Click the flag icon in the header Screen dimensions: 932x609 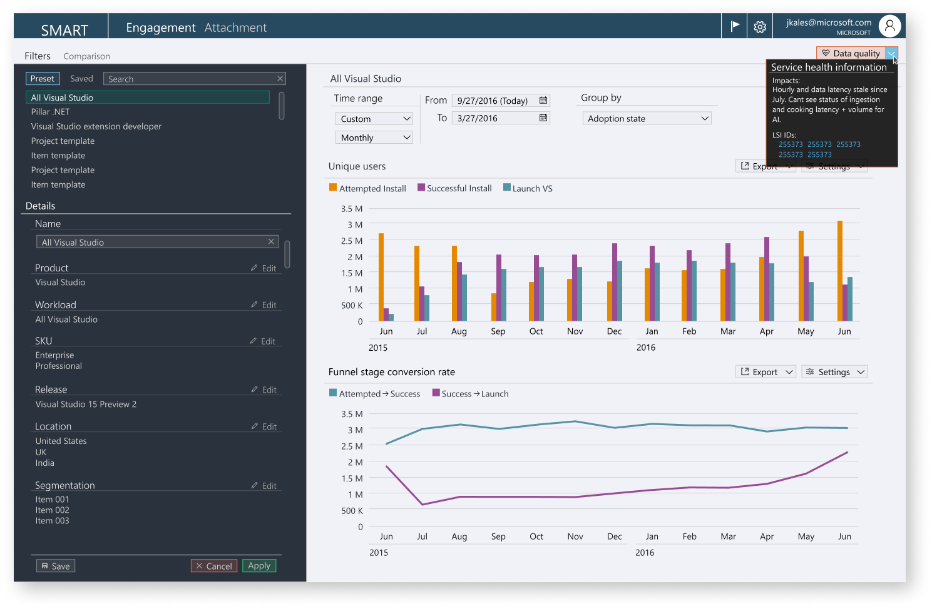735,26
